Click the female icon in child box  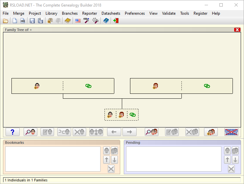click(122, 115)
